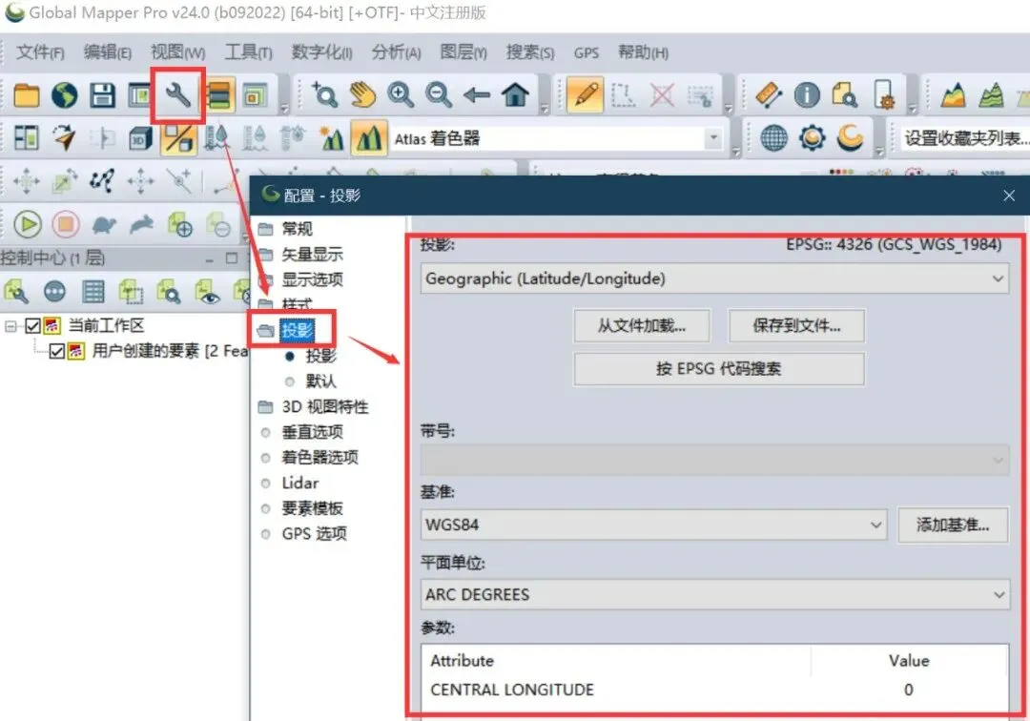The height and width of the screenshot is (721, 1030).
Task: Open the layer stack control center icon
Action: tap(218, 95)
